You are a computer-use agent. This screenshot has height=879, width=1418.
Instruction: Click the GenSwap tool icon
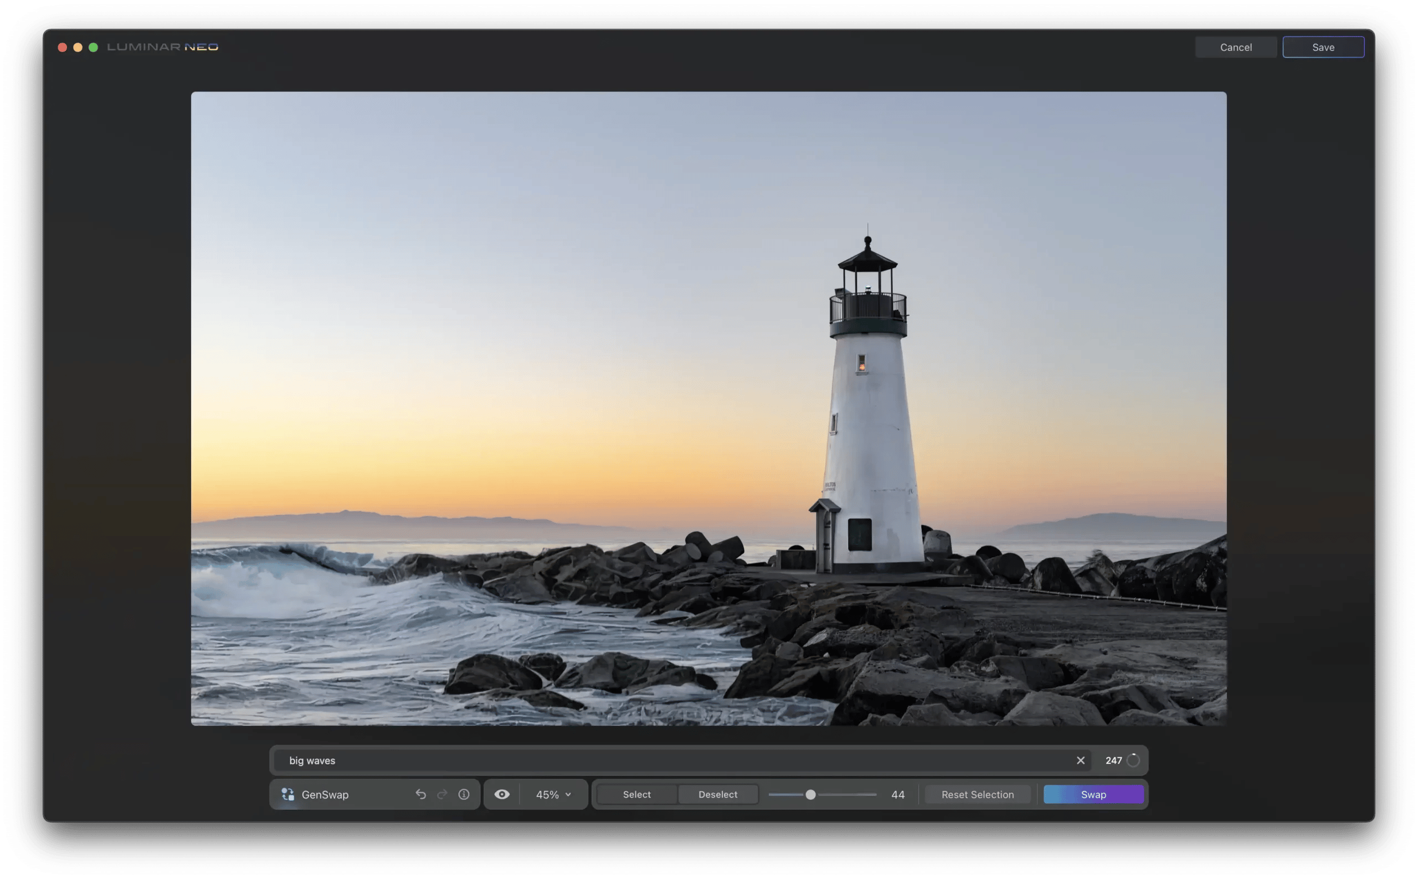(287, 794)
